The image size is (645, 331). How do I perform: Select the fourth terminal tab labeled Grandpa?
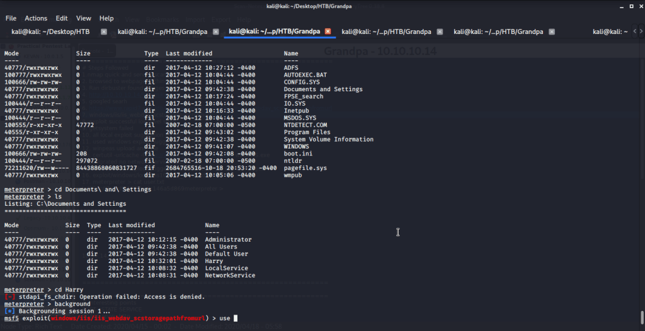[386, 31]
